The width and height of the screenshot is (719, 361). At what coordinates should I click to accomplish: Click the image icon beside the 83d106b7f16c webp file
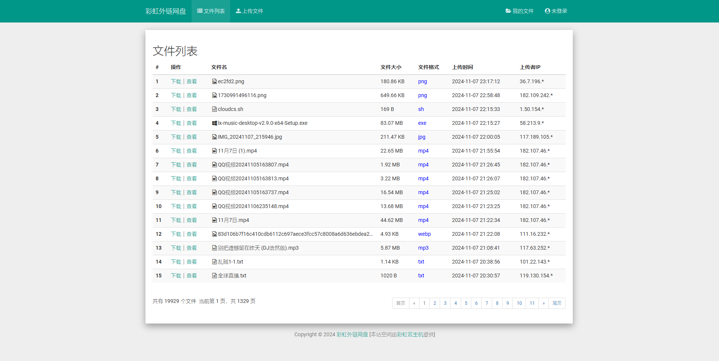pyautogui.click(x=214, y=234)
